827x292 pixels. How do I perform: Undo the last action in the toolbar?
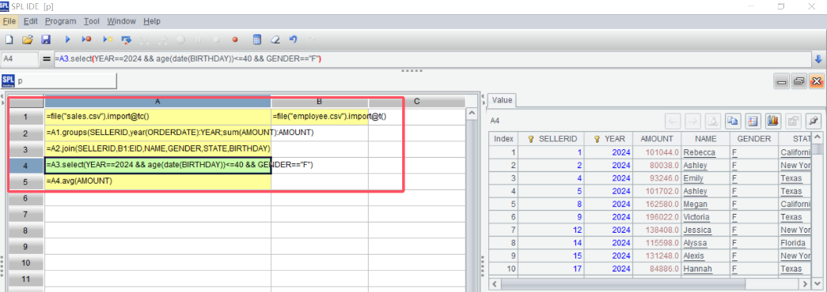pyautogui.click(x=294, y=39)
